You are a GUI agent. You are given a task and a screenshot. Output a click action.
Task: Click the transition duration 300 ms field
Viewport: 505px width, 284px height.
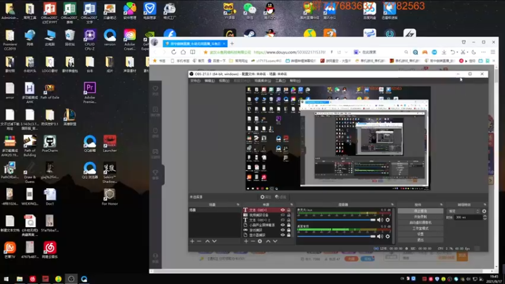[x=468, y=217]
